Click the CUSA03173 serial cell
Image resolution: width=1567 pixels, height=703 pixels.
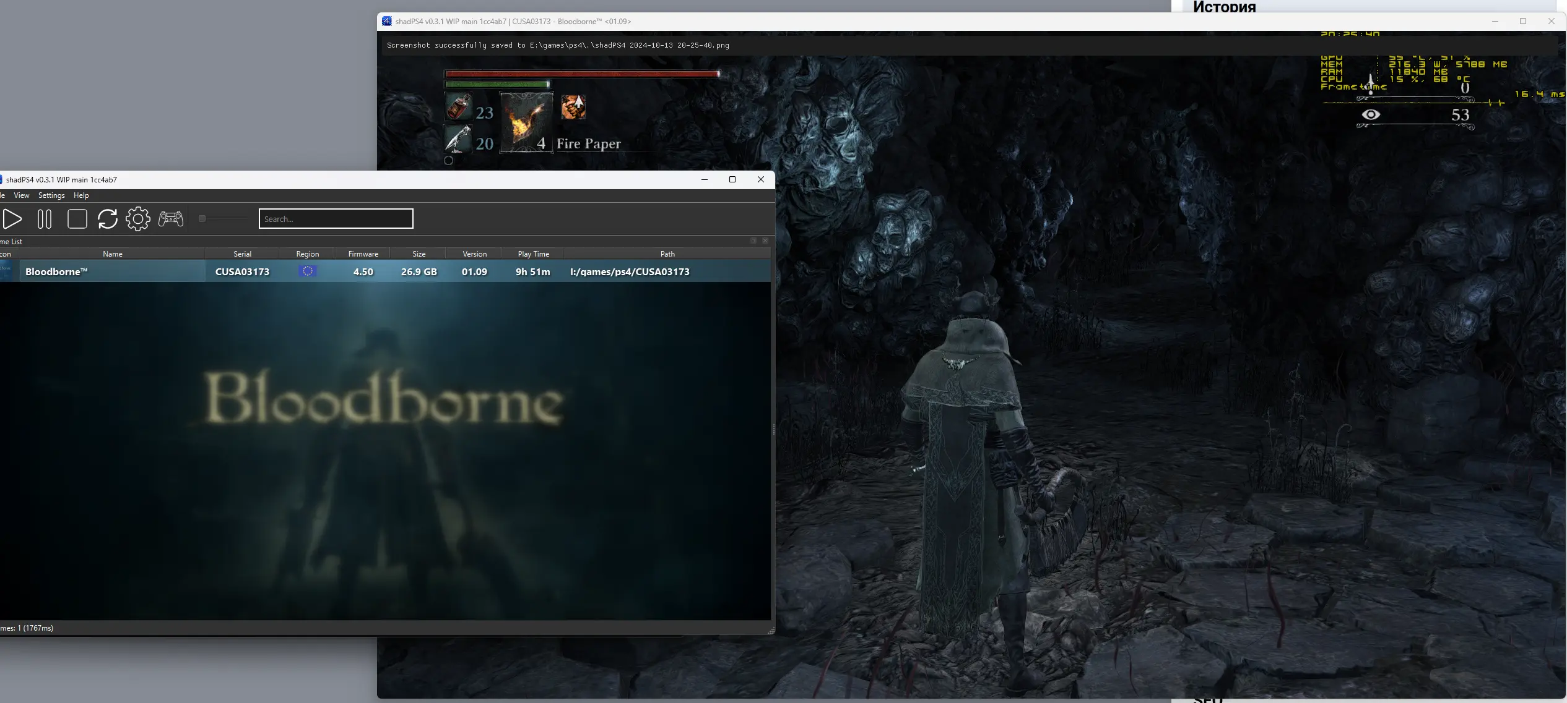coord(243,271)
